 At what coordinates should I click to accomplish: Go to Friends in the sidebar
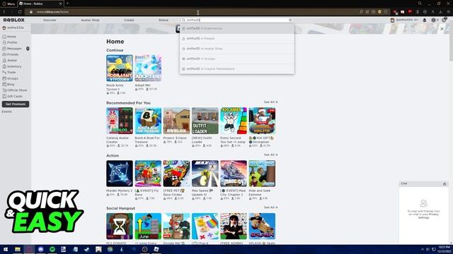[x=11, y=54]
